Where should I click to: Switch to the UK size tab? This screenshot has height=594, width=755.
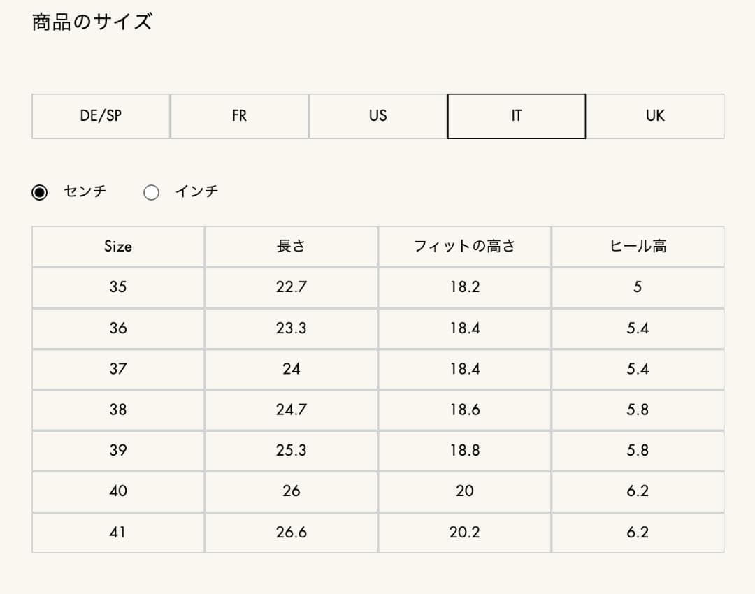pyautogui.click(x=654, y=116)
